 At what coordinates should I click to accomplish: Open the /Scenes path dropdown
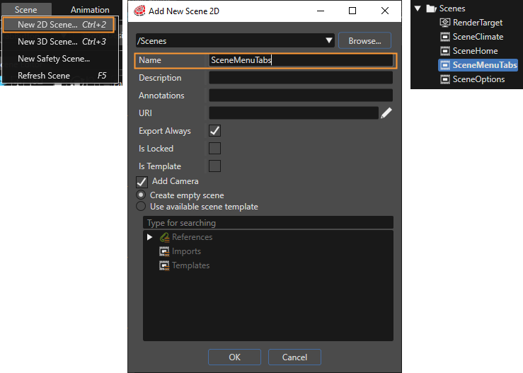pos(329,41)
